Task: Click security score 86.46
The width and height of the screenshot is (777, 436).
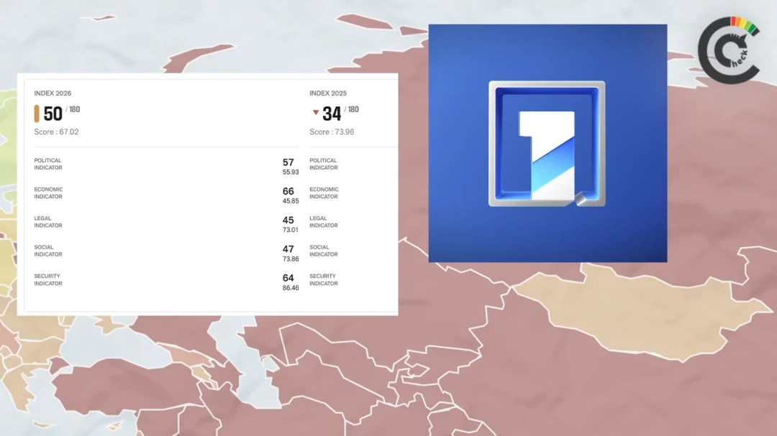Action: [291, 287]
